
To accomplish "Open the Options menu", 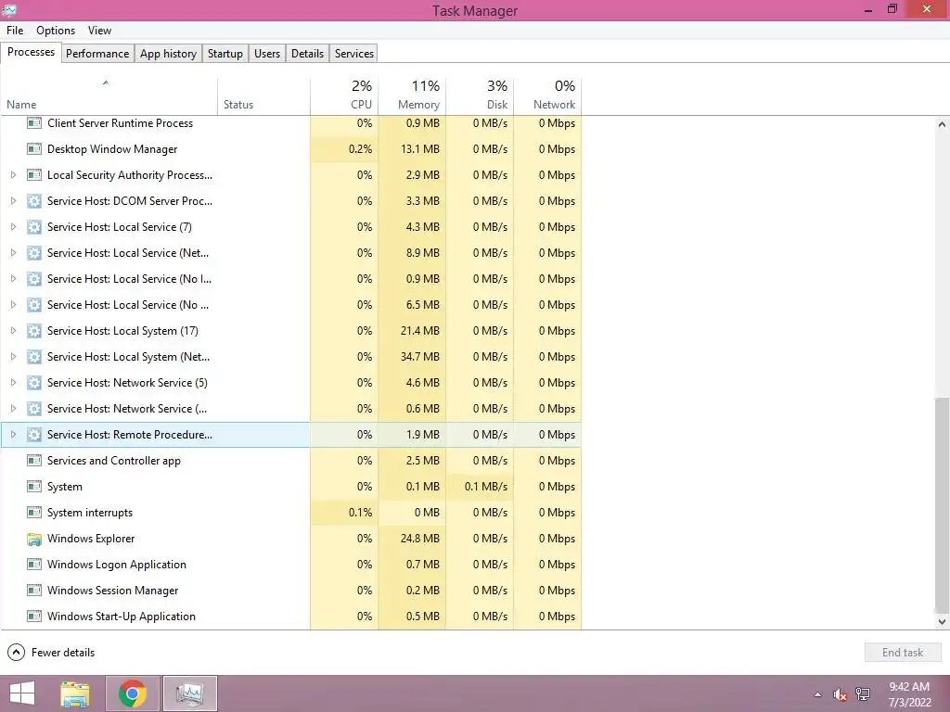I will pyautogui.click(x=56, y=31).
